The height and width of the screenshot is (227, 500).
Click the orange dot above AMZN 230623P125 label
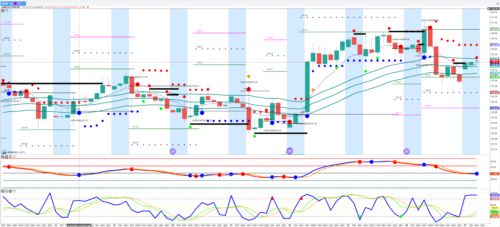pos(249,76)
